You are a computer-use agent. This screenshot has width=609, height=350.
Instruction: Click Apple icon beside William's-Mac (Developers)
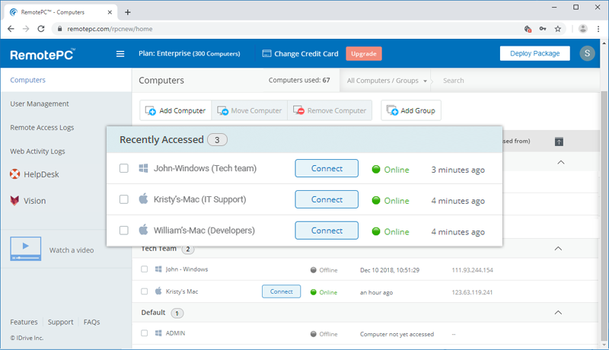click(143, 230)
